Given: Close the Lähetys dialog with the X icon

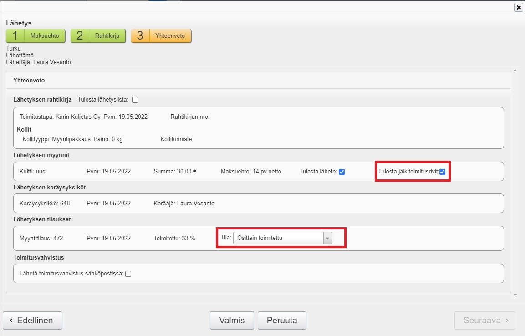Looking at the screenshot, I should click(x=518, y=7).
